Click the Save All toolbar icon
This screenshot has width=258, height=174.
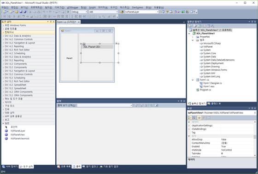coord(25,12)
